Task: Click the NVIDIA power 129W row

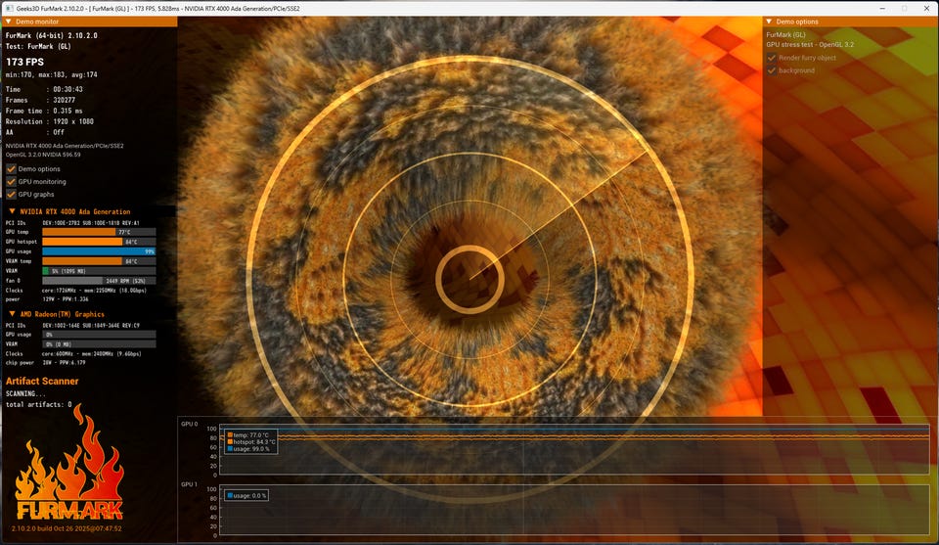Action: tap(47, 299)
